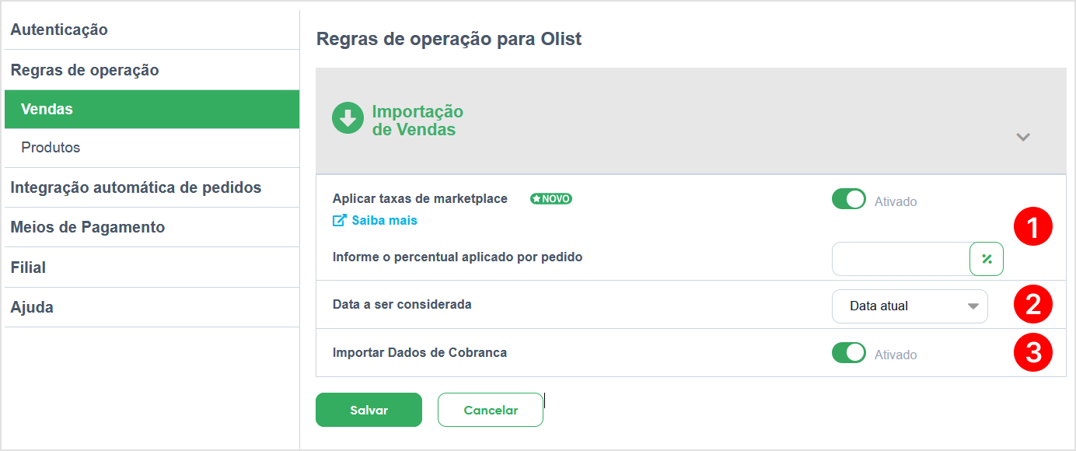1076x451 pixels.
Task: Click the green download arrow icon
Action: pos(348,118)
